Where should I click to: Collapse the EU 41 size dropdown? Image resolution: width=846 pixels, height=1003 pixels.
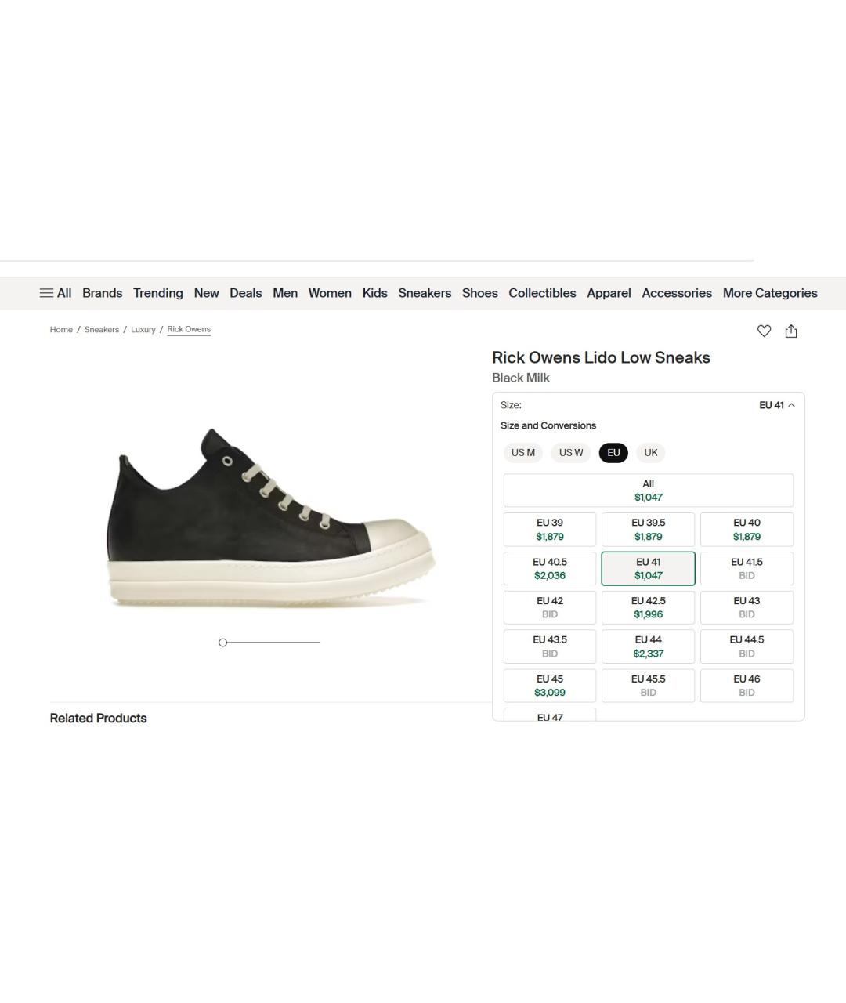tap(777, 405)
